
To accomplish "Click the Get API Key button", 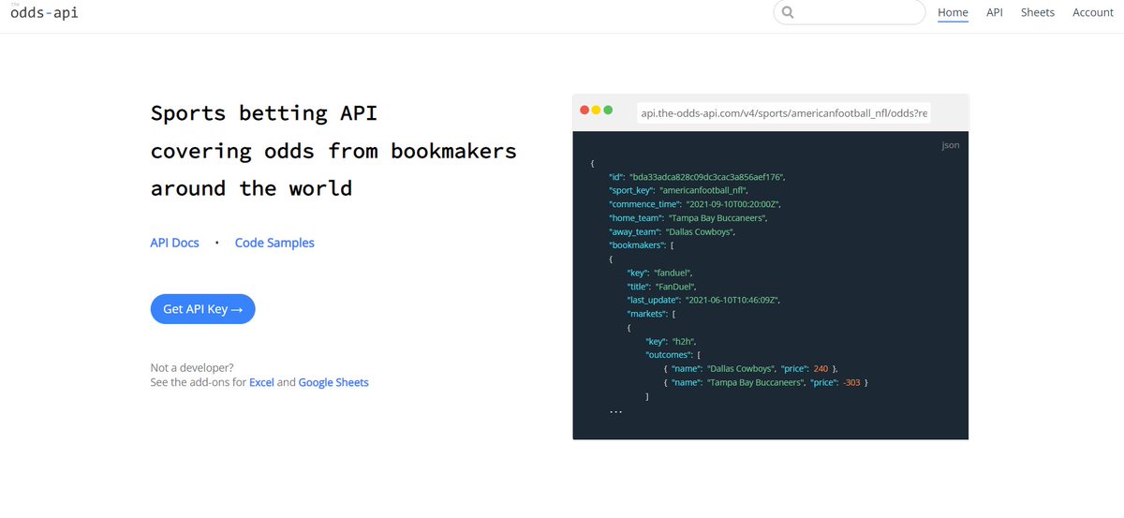I will [x=202, y=309].
